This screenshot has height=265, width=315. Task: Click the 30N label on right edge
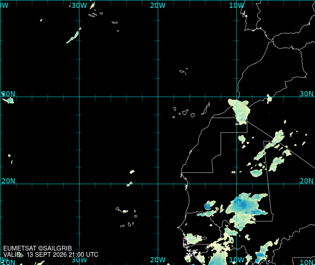pos(306,94)
